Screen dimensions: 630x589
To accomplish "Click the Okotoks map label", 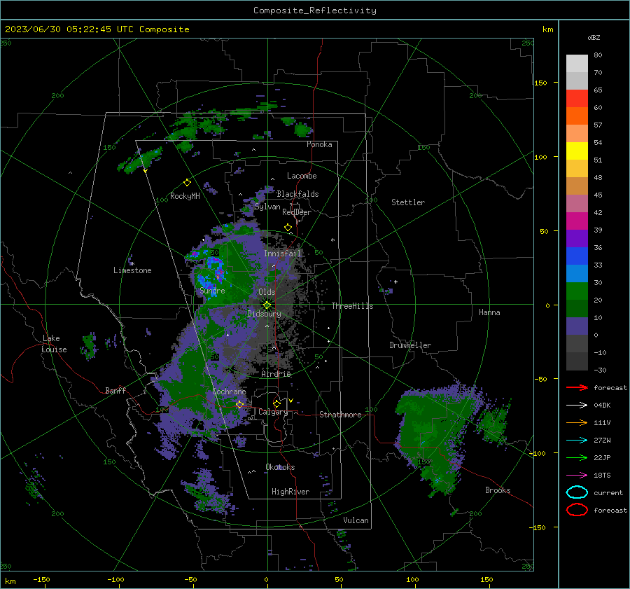I will (280, 467).
